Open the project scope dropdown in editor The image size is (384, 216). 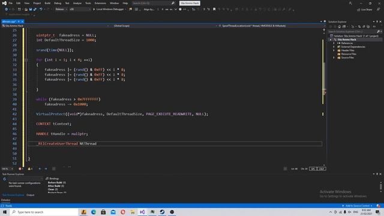coord(55,26)
